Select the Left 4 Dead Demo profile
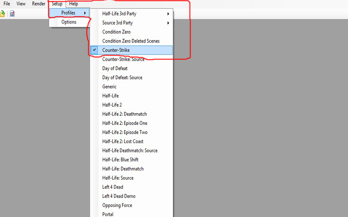348x217 pixels. tap(131, 196)
